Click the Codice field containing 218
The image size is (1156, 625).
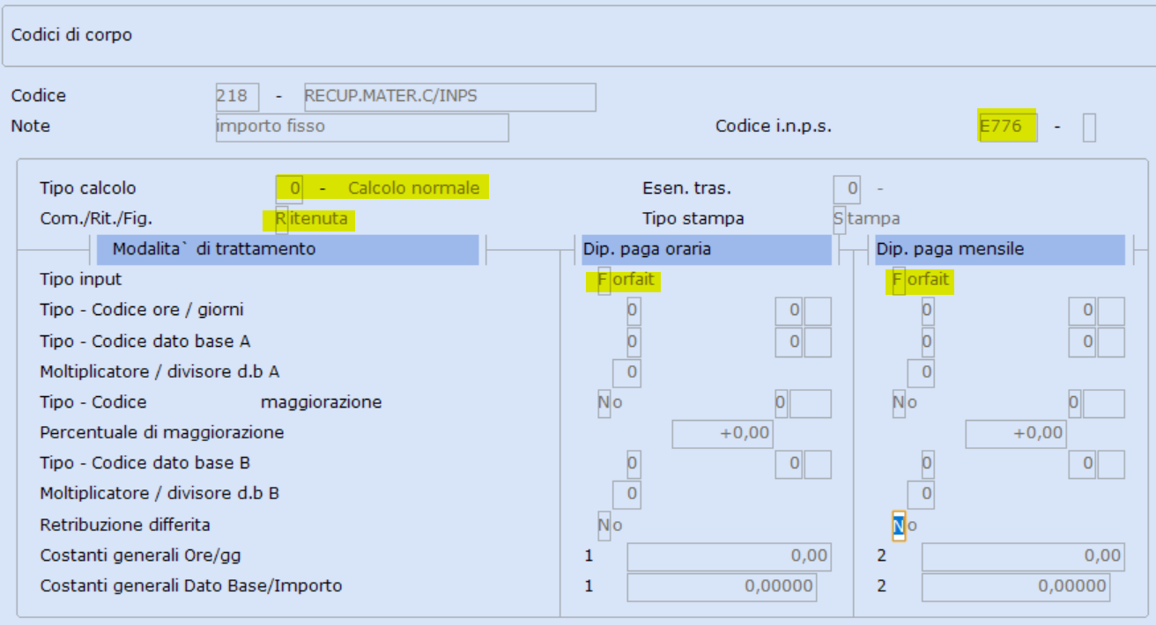point(237,97)
